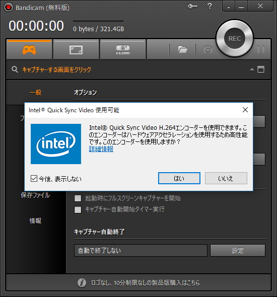The height and width of the screenshot is (297, 277).
Task: Click はい to use the encoder
Action: coord(179,178)
